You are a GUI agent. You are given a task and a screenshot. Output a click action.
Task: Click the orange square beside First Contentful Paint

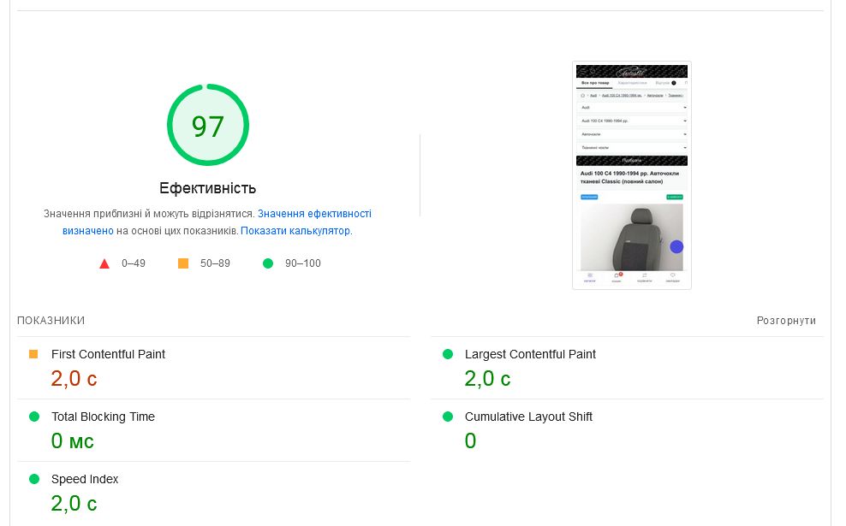(33, 354)
